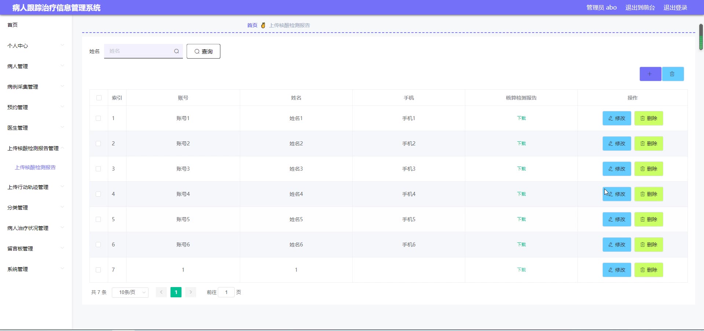Click the vertical scrollbar thumb at right
This screenshot has width=704, height=331.
pos(701,37)
